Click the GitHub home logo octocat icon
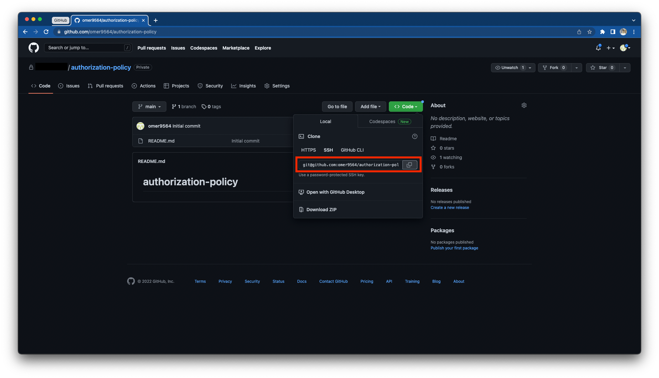Screen dimensions: 659x378 33,48
